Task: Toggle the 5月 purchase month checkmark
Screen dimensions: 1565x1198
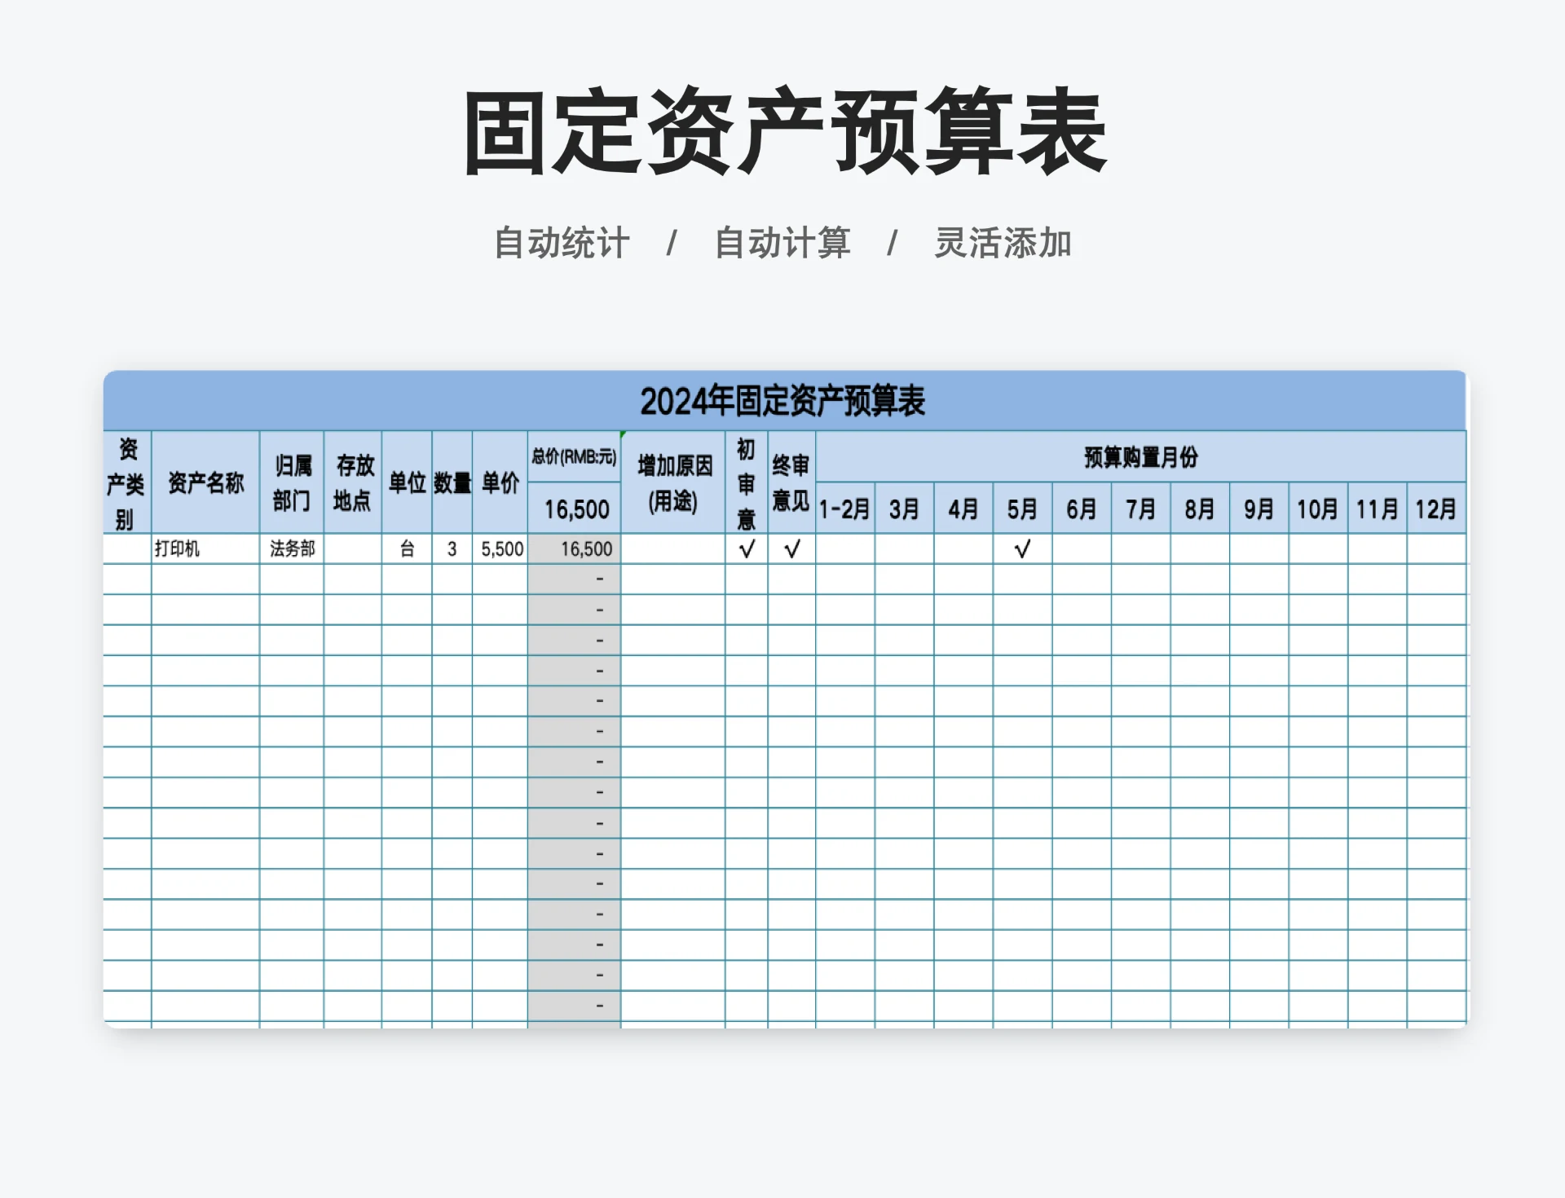Action: click(x=1020, y=548)
